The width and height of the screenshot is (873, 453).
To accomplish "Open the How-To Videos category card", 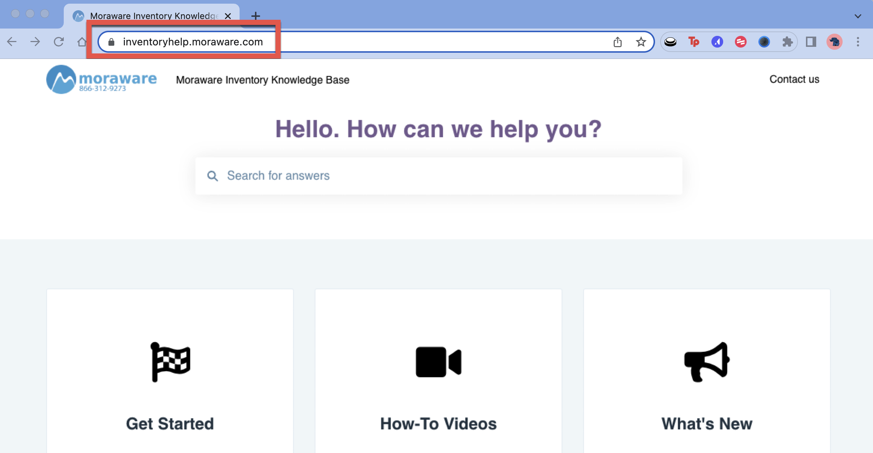I will pyautogui.click(x=439, y=371).
